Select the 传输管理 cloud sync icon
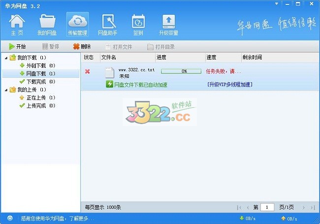The width and height of the screenshot is (320, 224). click(x=78, y=25)
